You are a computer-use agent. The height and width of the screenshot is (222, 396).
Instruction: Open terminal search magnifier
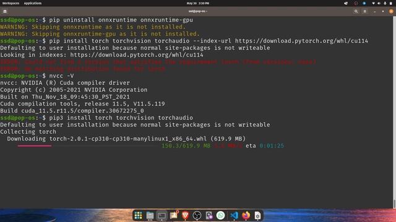coord(356,11)
